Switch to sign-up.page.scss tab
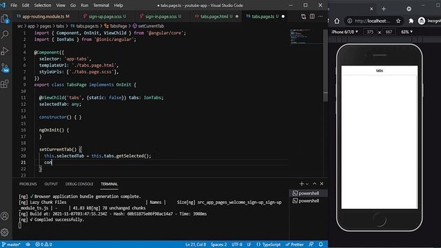The image size is (441, 248). (105, 17)
